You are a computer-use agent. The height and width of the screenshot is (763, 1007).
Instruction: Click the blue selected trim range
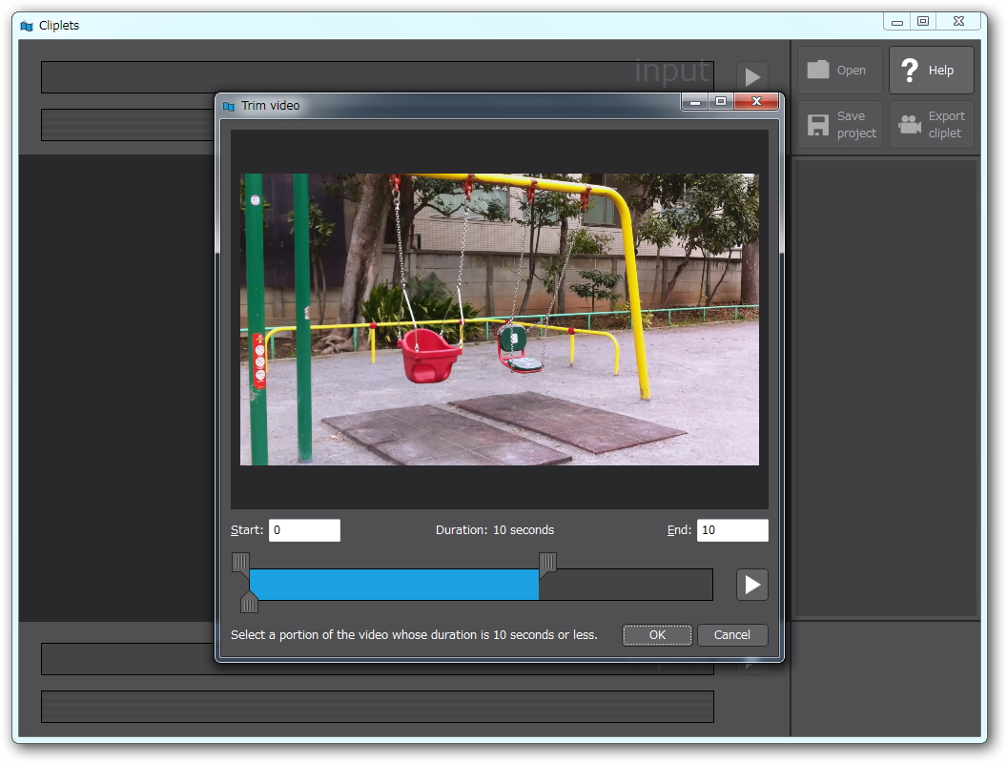coord(394,585)
